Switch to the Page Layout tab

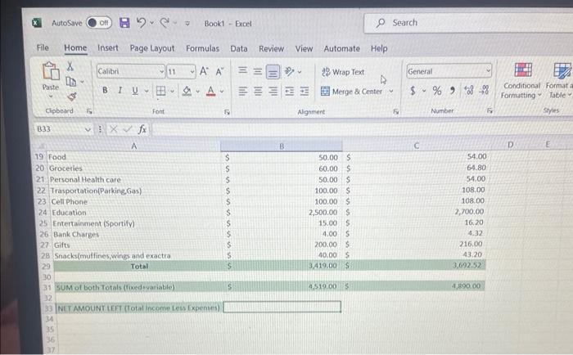pos(152,48)
